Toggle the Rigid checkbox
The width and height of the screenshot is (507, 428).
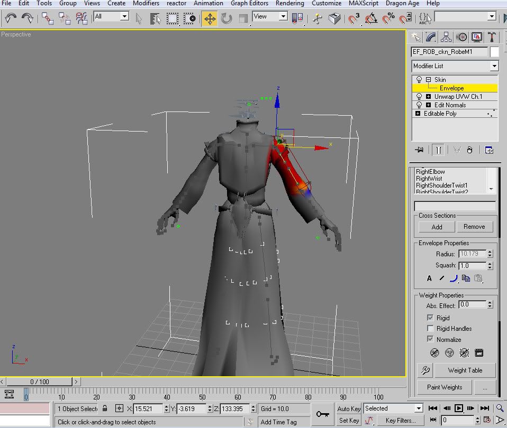click(x=430, y=318)
